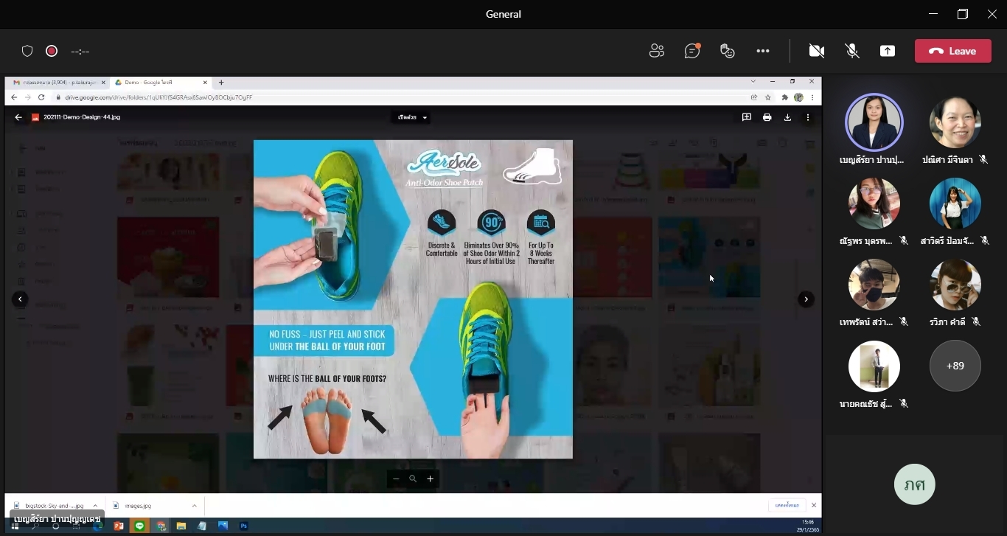Download the previewed image
1007x536 pixels.
pos(787,117)
